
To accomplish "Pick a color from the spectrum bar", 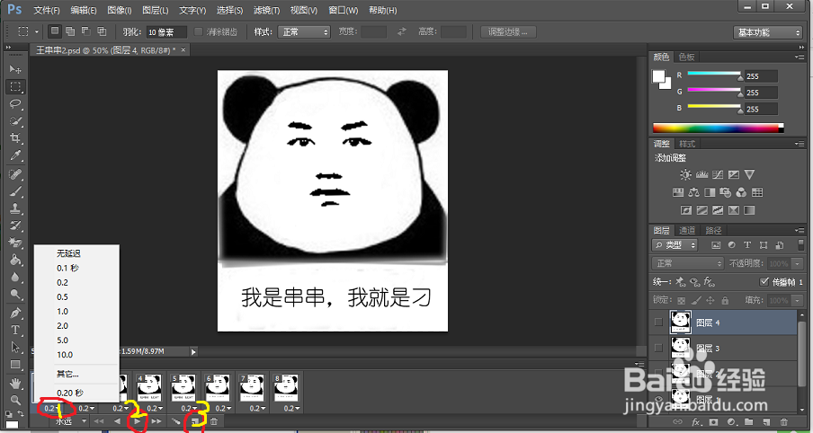I will tap(718, 128).
